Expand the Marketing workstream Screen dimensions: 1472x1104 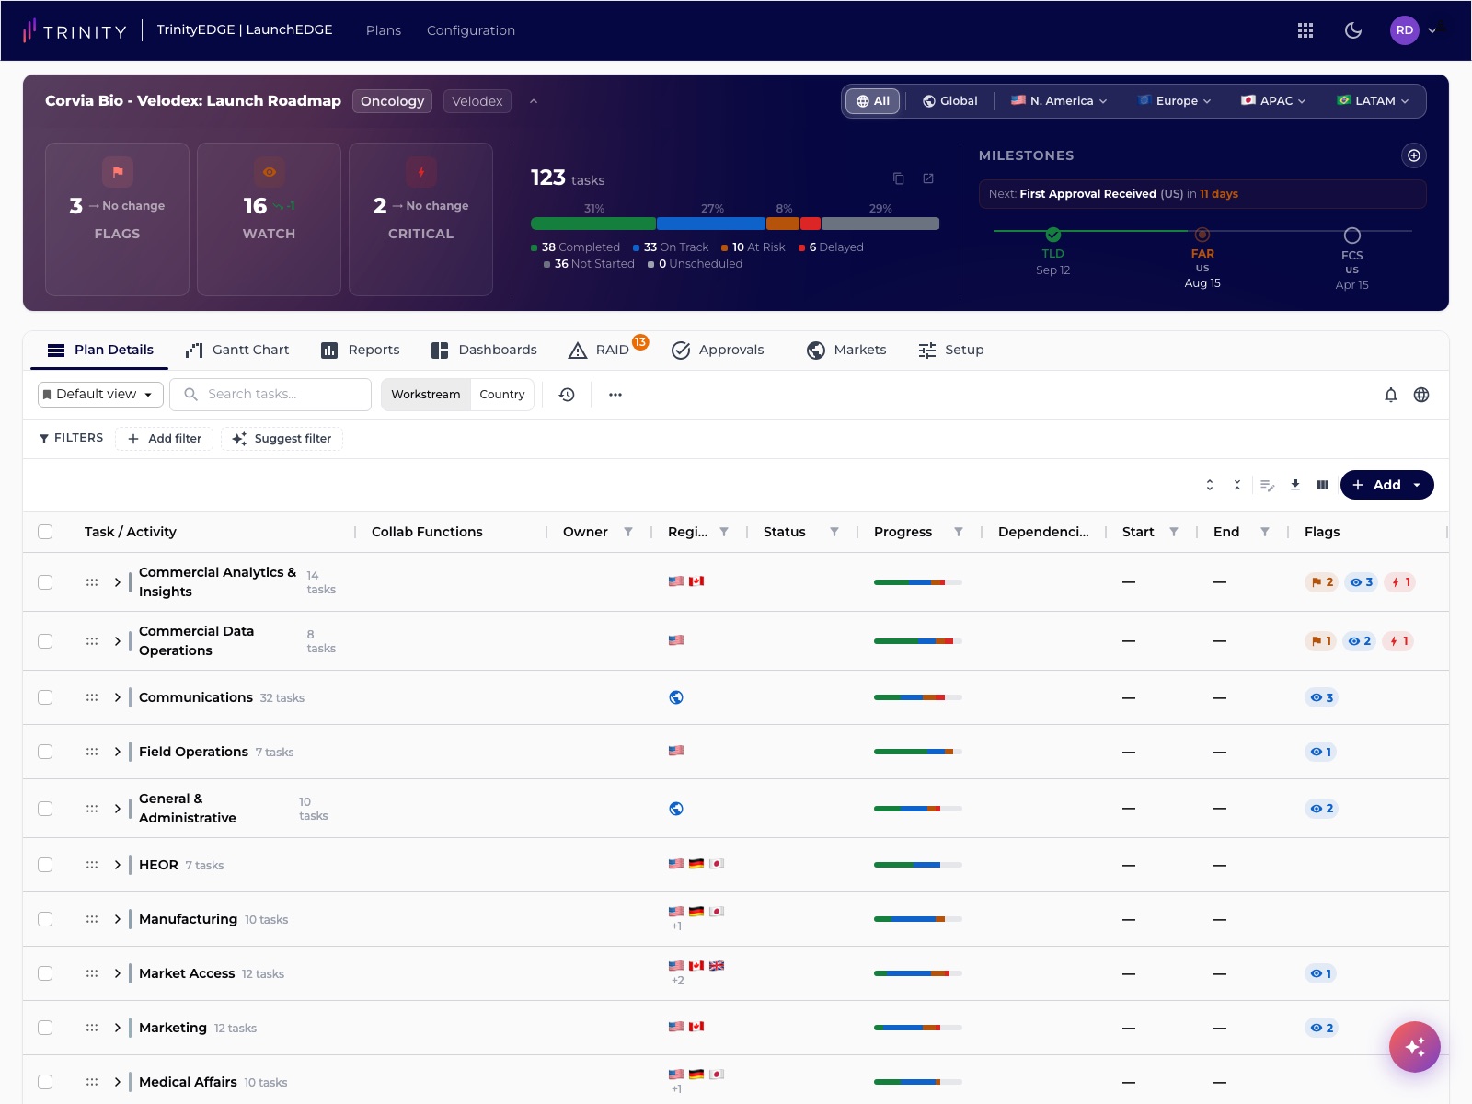click(x=117, y=1028)
